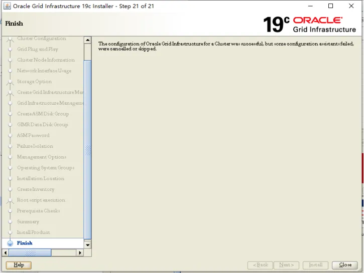Select the ASM Password step

pyautogui.click(x=33, y=135)
